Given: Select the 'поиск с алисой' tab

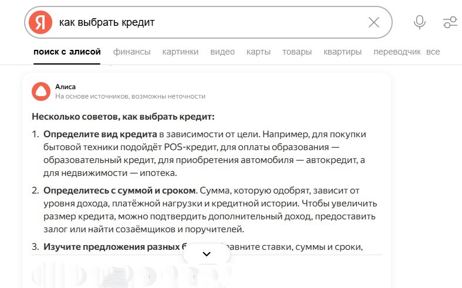Looking at the screenshot, I should [x=67, y=52].
